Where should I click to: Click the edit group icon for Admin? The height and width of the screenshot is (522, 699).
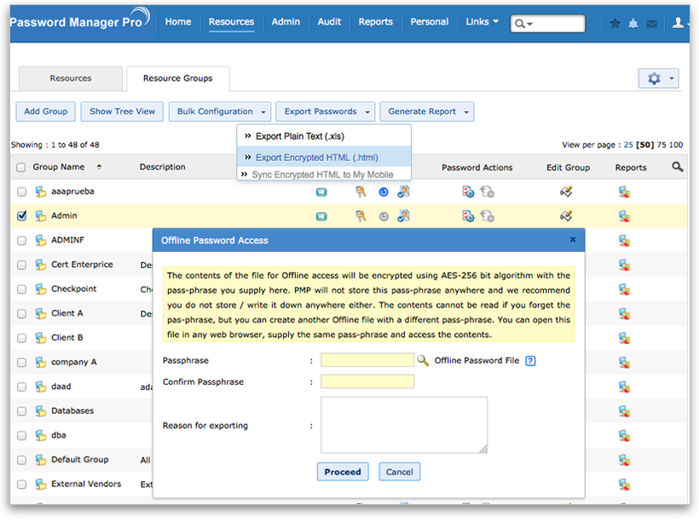click(x=566, y=217)
